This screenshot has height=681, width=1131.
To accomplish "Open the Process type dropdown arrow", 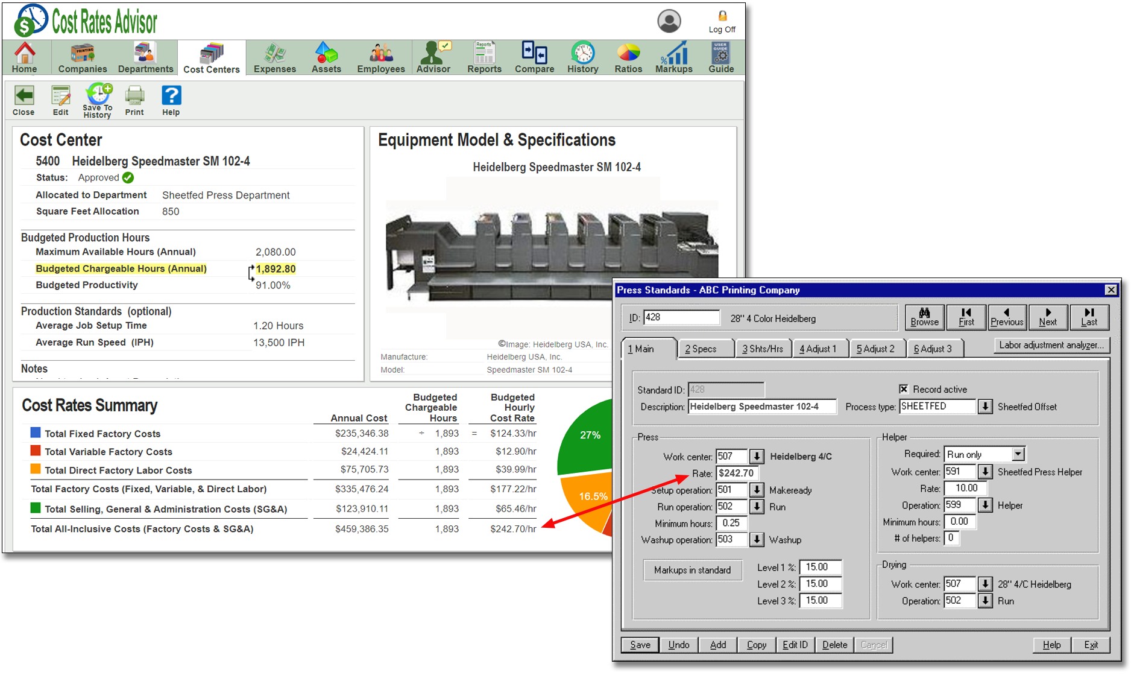I will pos(985,407).
